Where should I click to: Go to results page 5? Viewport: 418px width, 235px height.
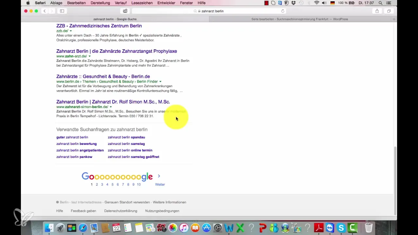click(x=112, y=184)
